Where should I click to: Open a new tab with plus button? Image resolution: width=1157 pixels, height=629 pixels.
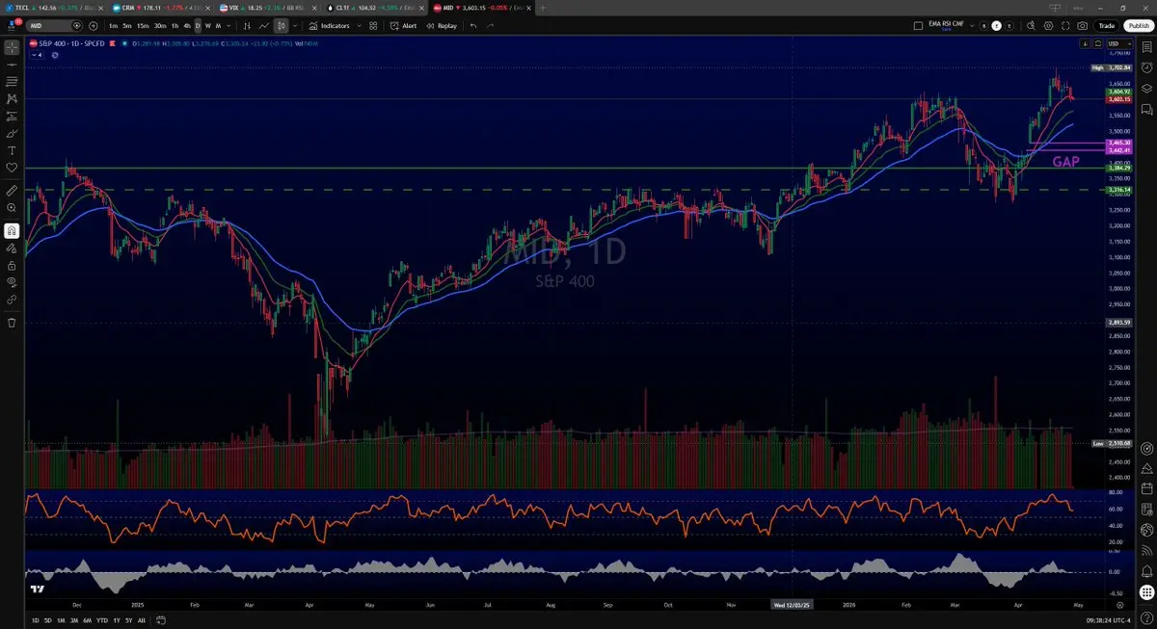click(543, 7)
